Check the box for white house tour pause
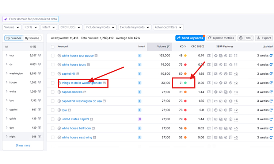The image size is (274, 164). (53, 56)
